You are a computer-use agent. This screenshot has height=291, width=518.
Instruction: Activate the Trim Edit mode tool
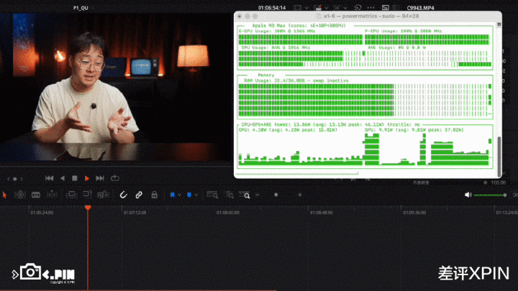(x=19, y=195)
